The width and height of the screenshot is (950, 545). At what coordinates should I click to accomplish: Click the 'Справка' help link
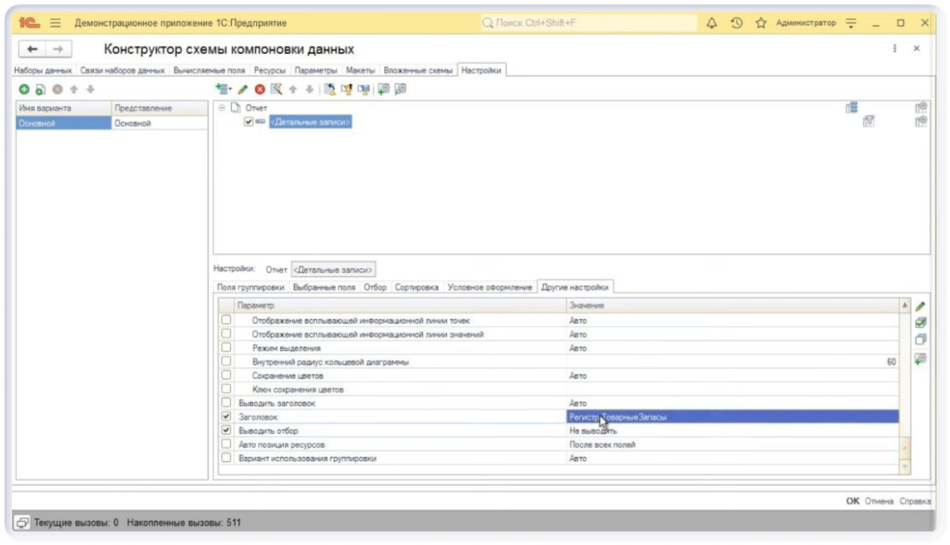coord(915,501)
